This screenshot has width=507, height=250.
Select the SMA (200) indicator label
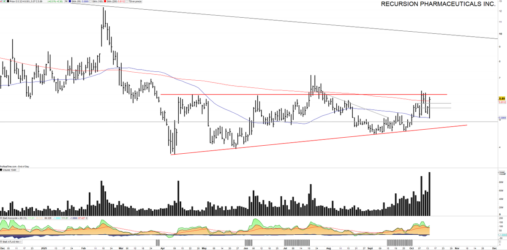[112, 1]
